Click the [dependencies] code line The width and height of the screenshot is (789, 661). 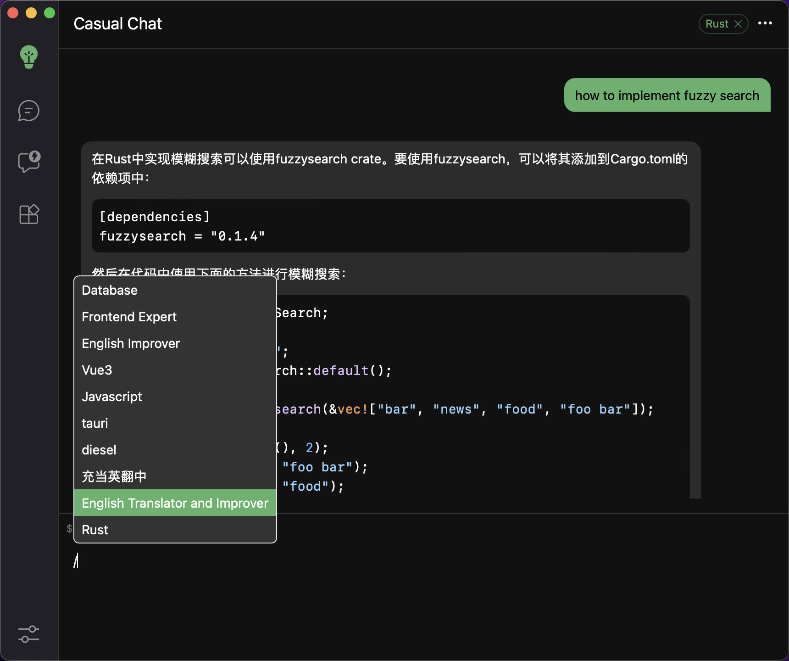155,217
